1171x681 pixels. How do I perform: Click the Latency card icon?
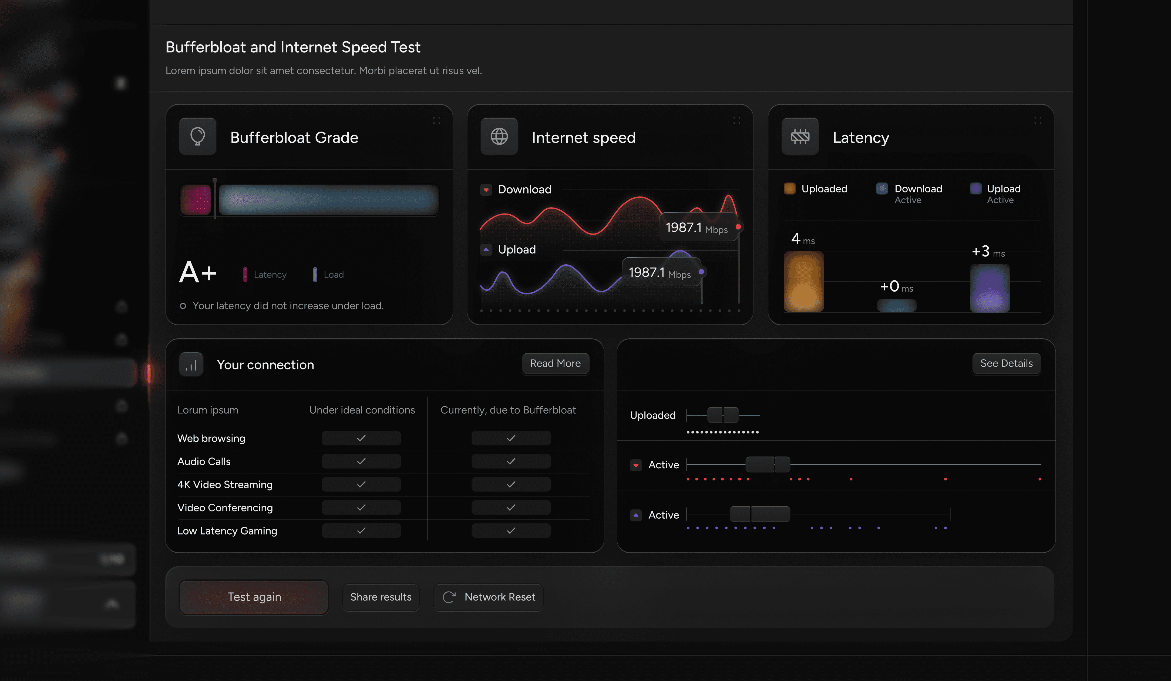click(800, 137)
